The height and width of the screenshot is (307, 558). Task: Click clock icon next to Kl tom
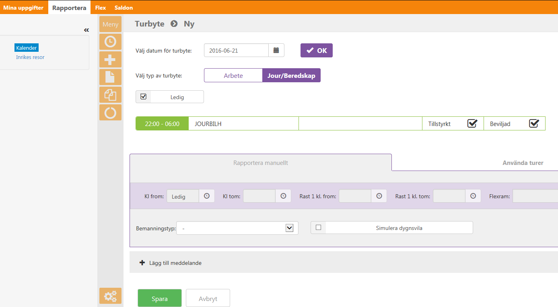point(283,196)
